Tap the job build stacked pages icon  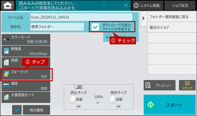click(x=6, y=97)
